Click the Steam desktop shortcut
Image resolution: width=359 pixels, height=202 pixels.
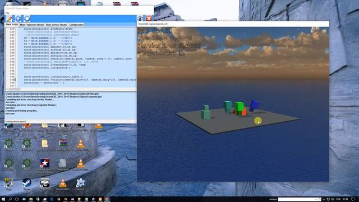(27, 183)
